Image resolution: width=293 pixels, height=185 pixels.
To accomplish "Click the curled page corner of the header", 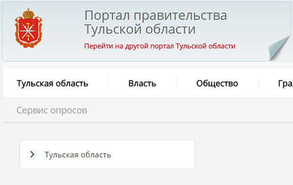I will click(x=279, y=48).
